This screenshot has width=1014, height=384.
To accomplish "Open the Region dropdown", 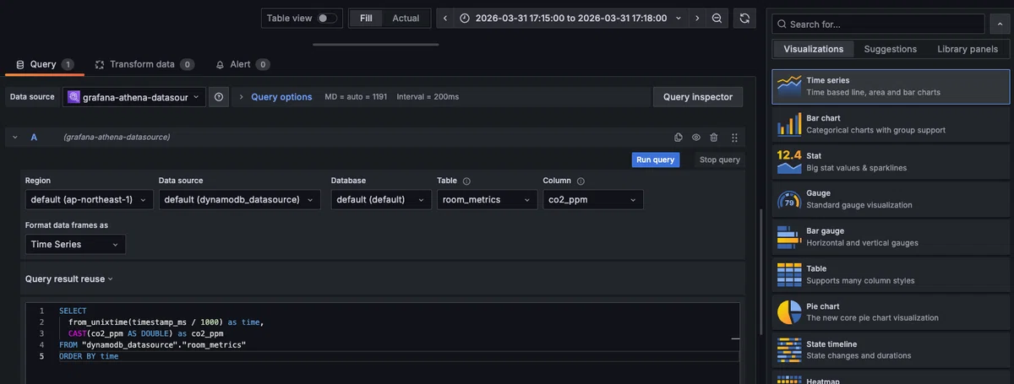I will pos(89,200).
